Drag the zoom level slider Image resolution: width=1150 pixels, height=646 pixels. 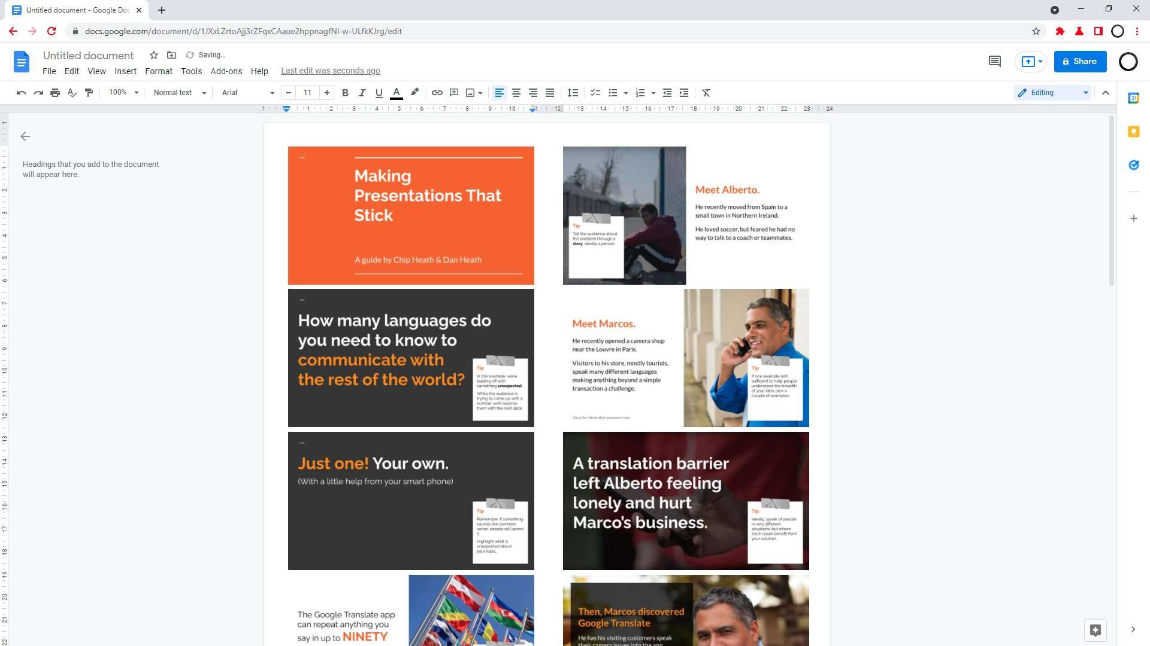(x=122, y=92)
